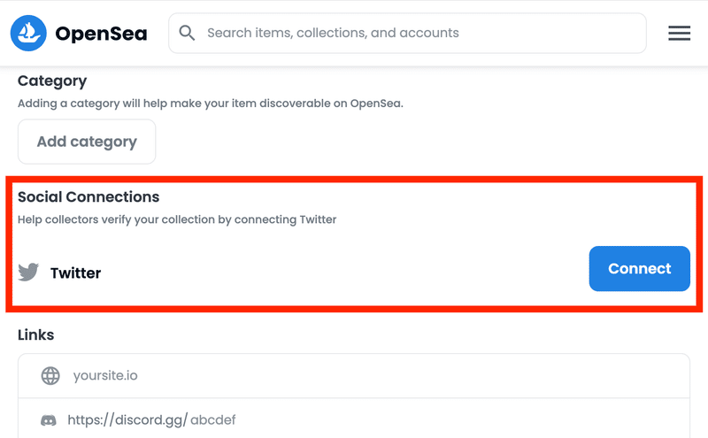Open the Add category selector

point(87,142)
